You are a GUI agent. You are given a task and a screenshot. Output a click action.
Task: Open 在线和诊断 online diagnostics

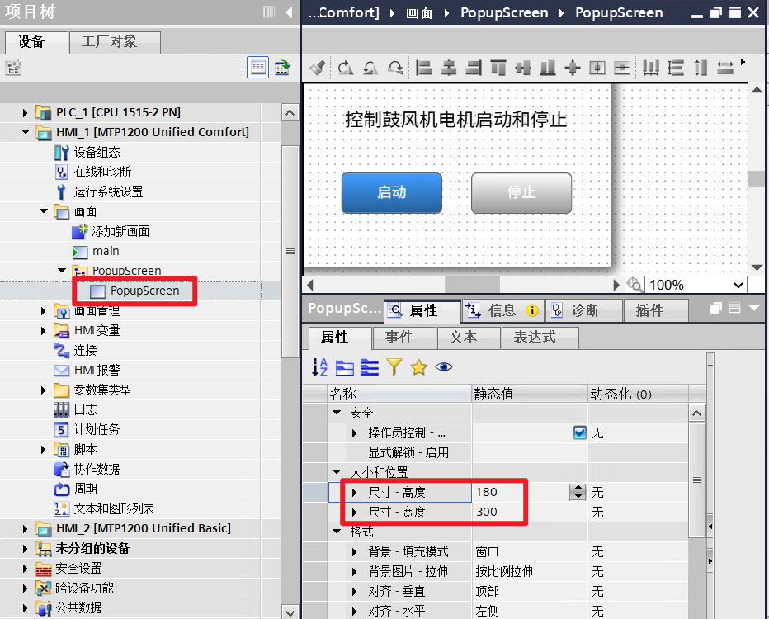click(x=102, y=172)
